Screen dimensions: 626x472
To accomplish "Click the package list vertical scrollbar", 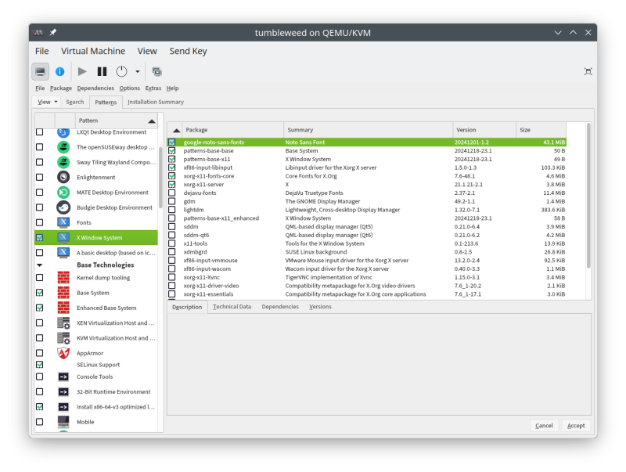I will (x=588, y=196).
